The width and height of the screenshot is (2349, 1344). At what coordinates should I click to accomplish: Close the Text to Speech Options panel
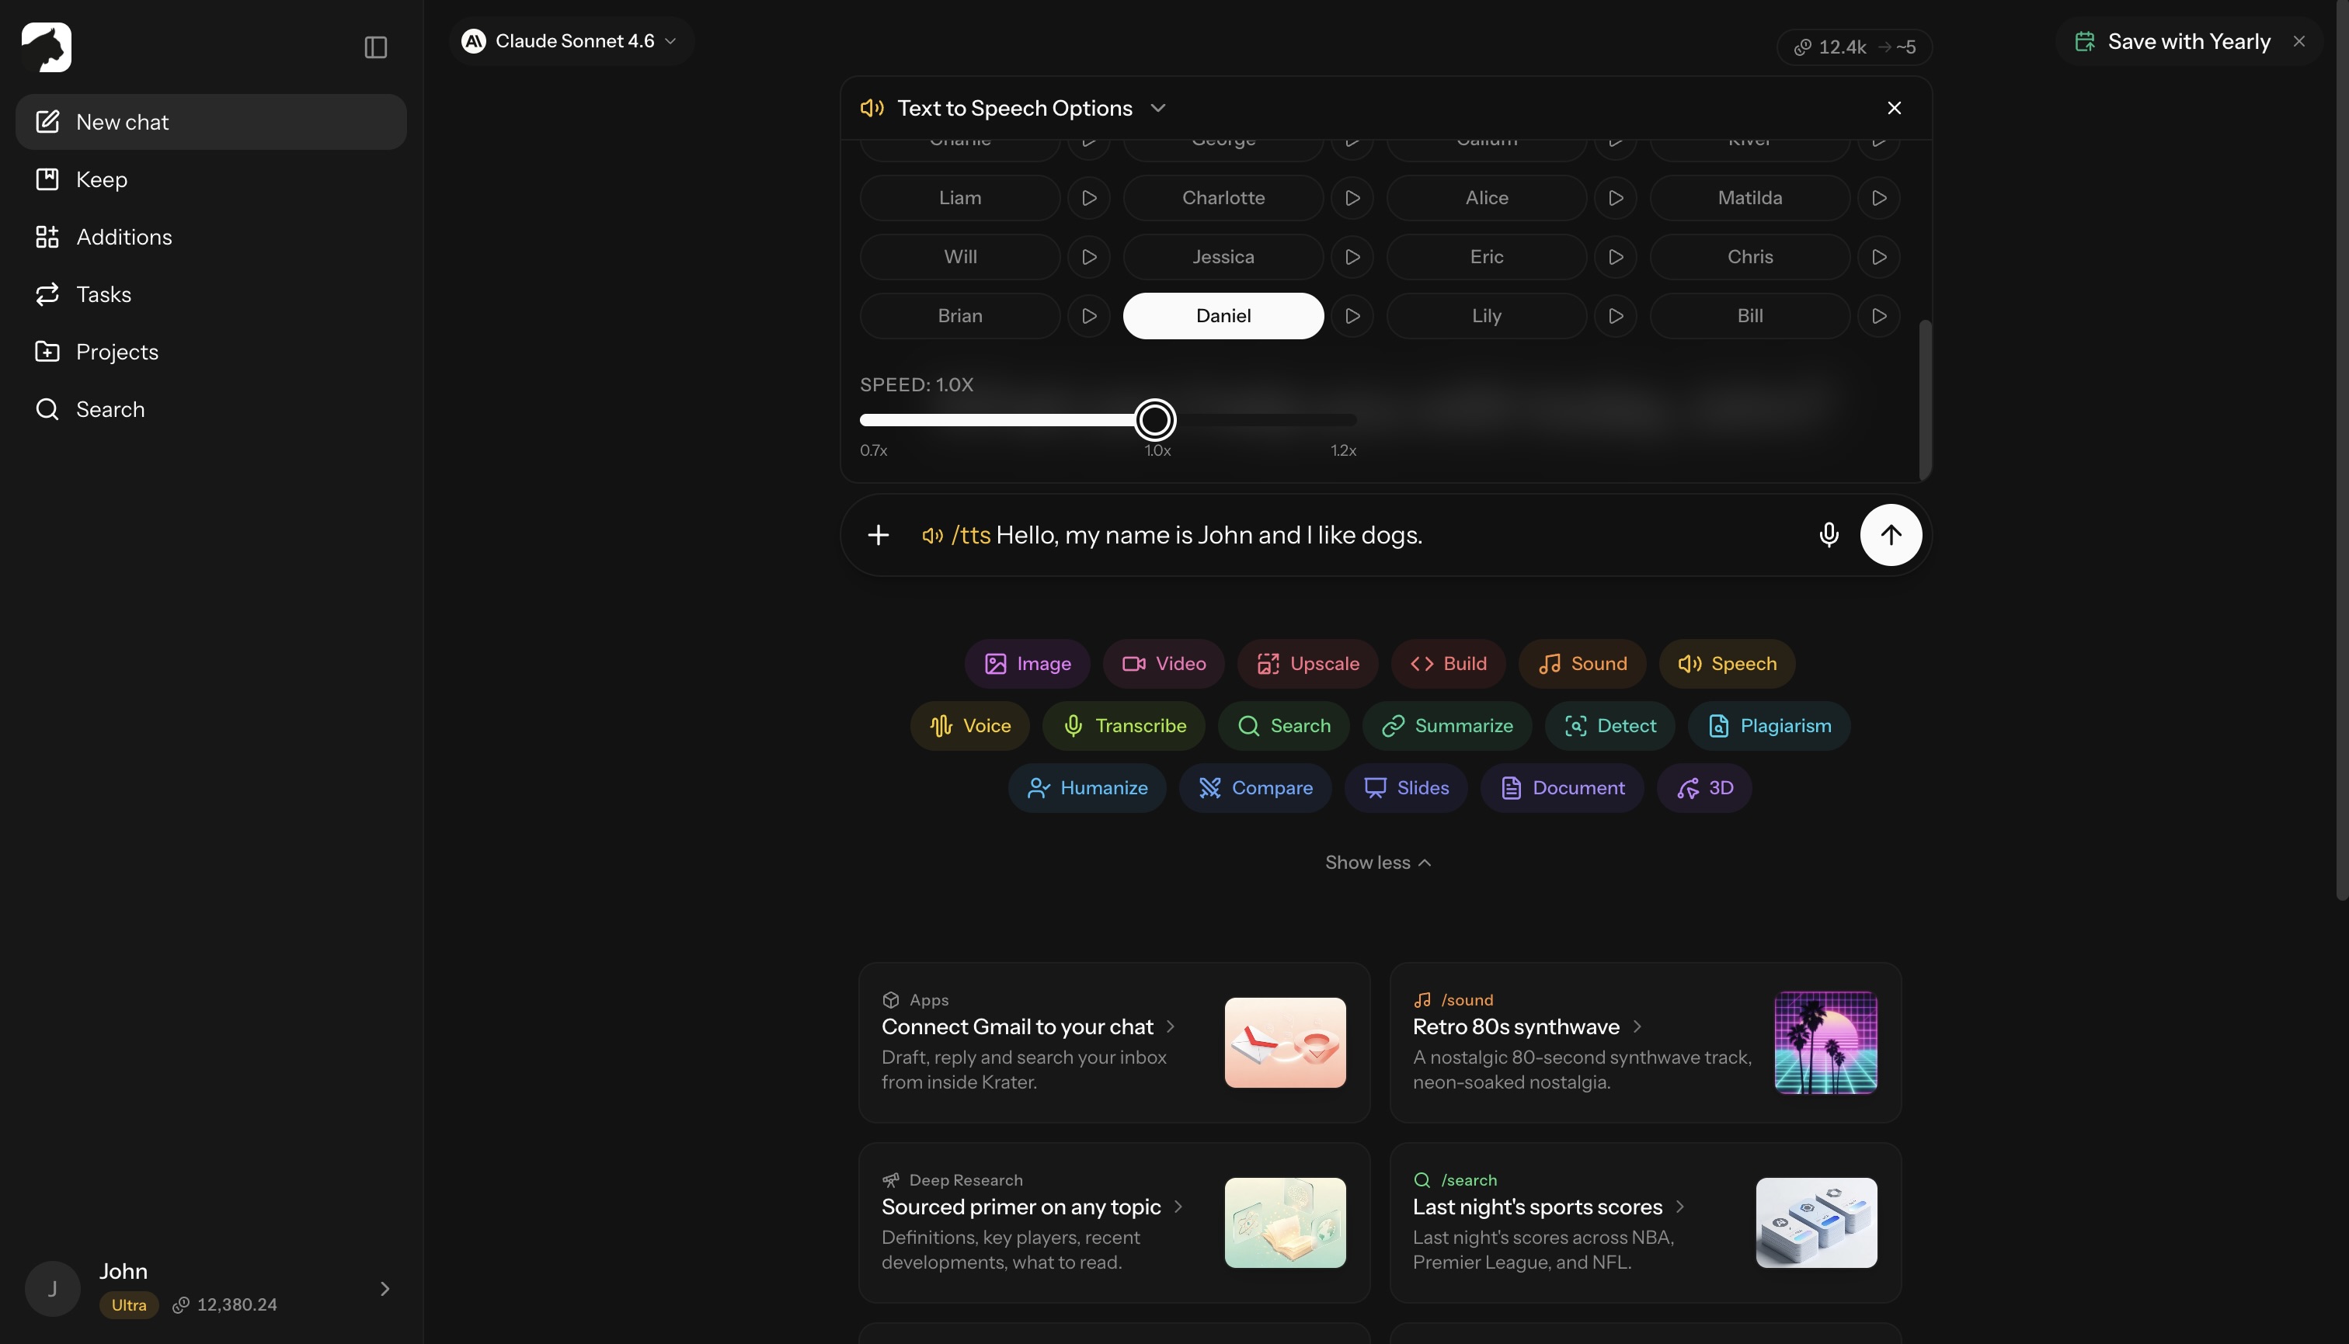[1894, 108]
